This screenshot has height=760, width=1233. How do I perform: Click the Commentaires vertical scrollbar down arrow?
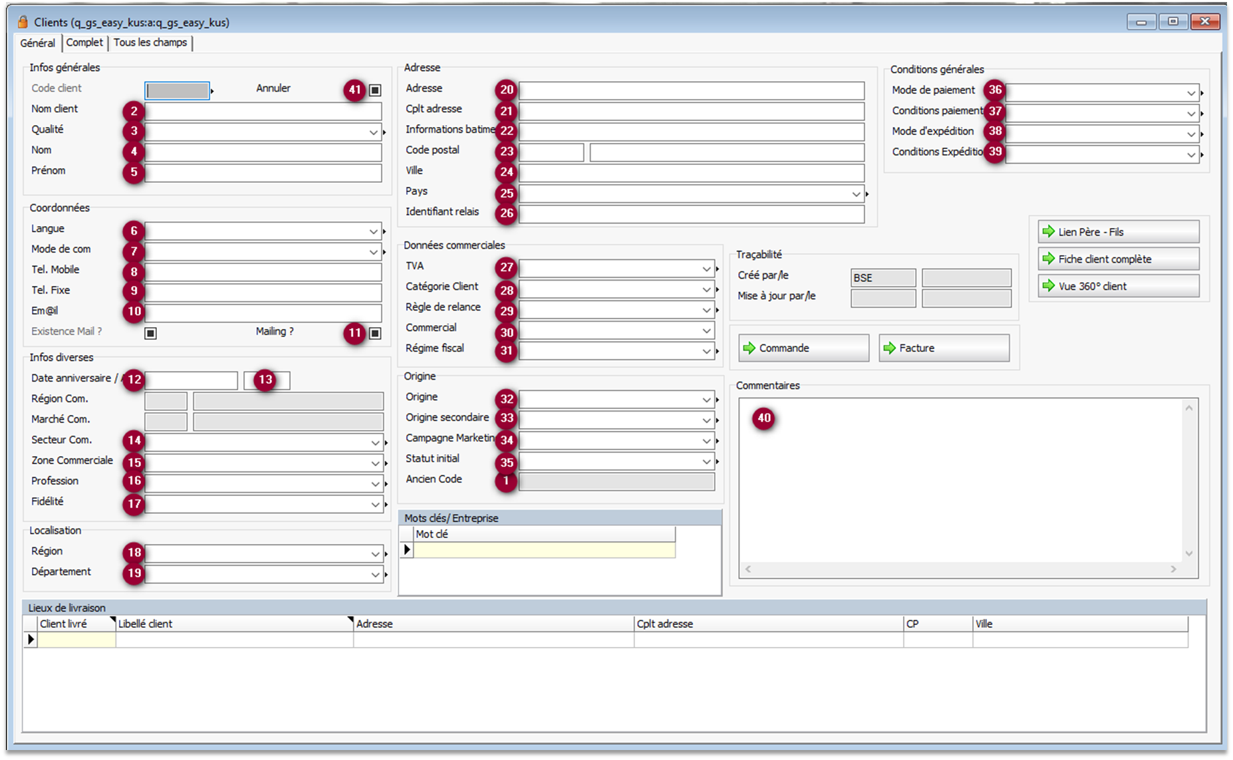tap(1189, 553)
